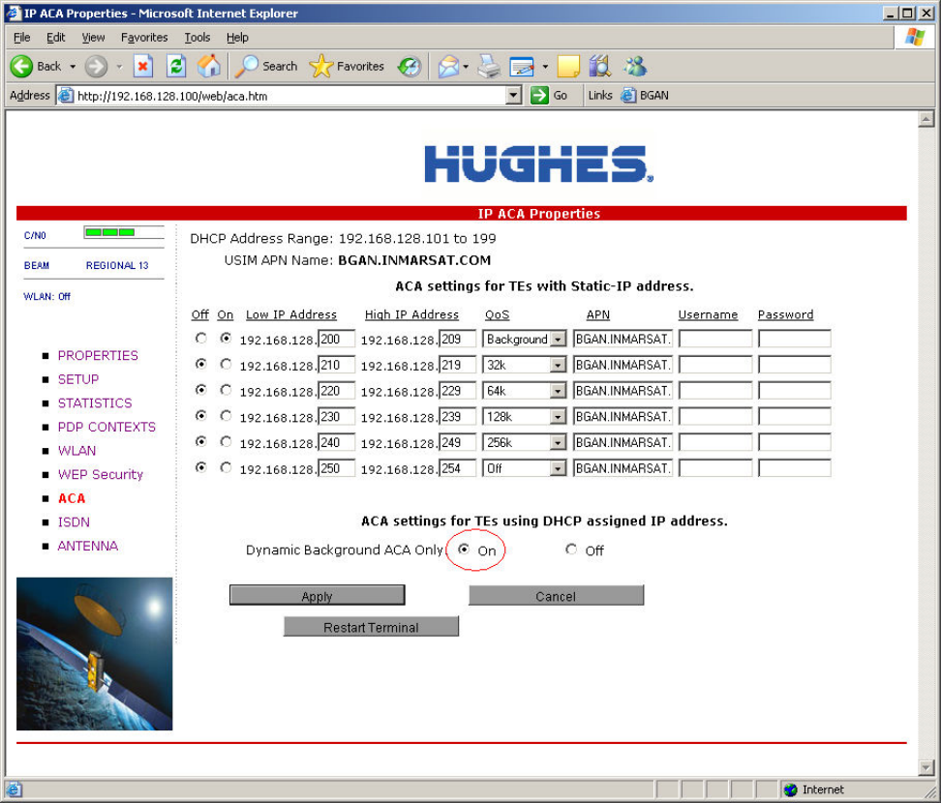Image resolution: width=941 pixels, height=803 pixels.
Task: Click the status bar page icon
Action: pyautogui.click(x=14, y=789)
